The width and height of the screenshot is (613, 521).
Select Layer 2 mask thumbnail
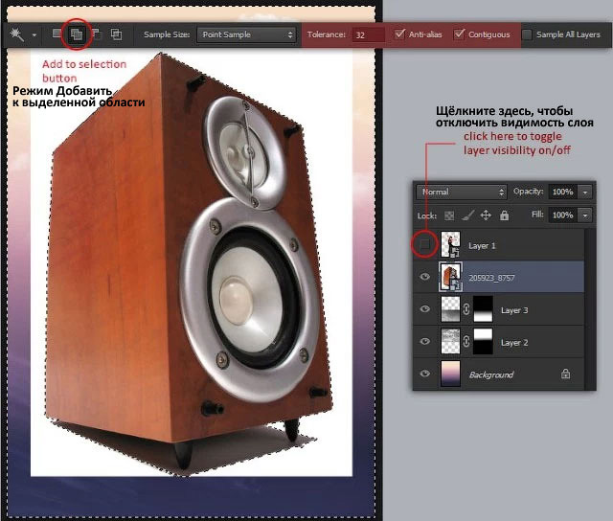tap(483, 341)
